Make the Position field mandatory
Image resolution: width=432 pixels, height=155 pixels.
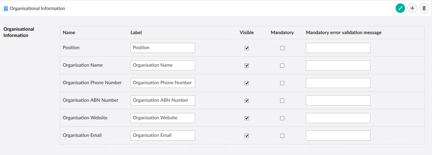pos(282,48)
